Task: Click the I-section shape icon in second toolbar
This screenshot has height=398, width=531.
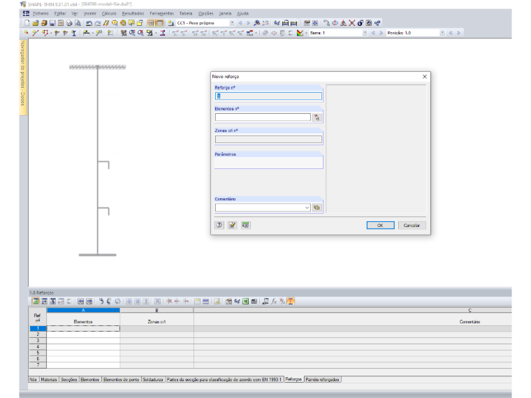Action: [x=74, y=33]
